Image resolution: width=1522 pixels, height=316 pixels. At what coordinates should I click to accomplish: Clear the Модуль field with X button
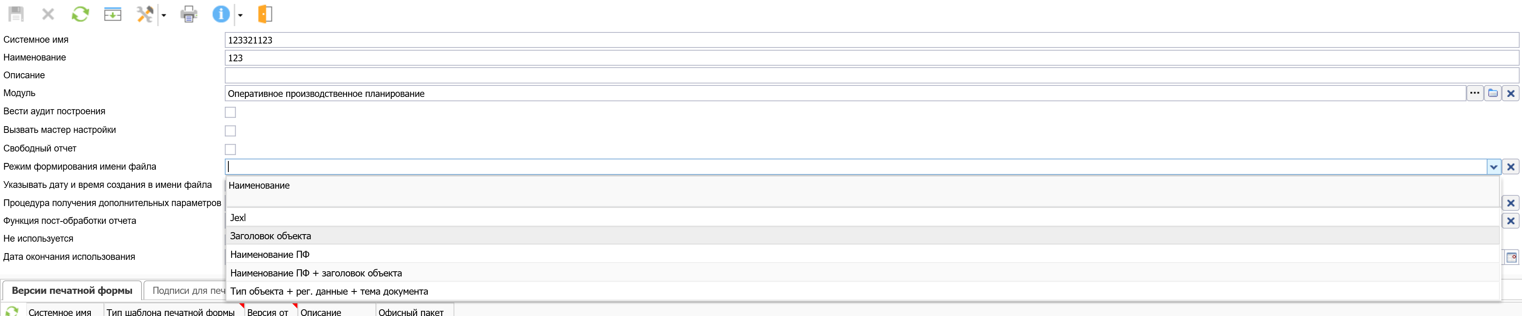pos(1511,93)
